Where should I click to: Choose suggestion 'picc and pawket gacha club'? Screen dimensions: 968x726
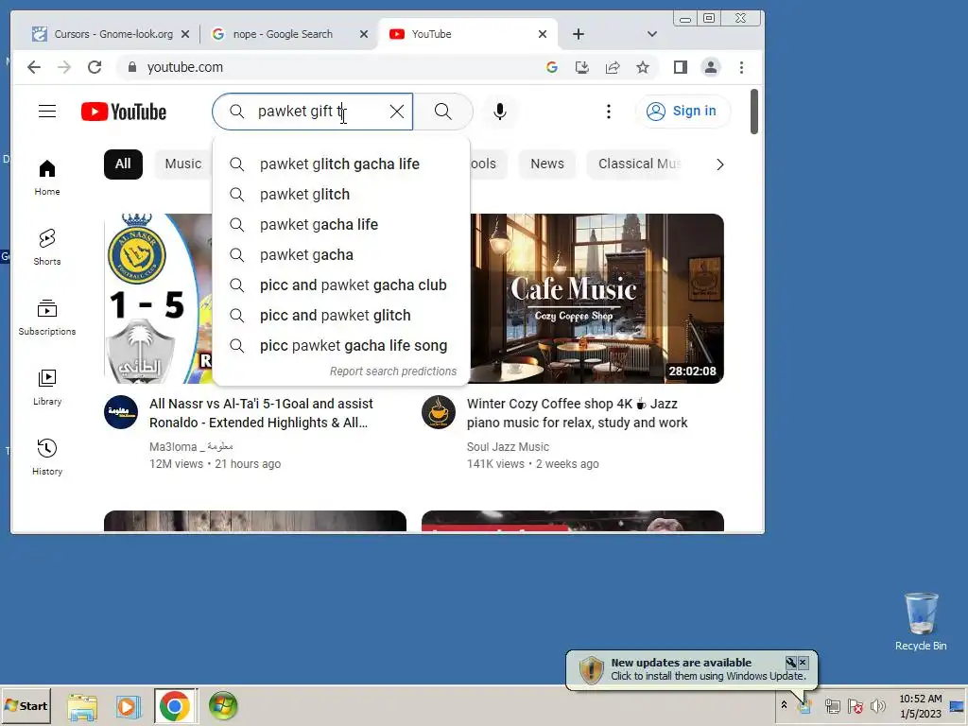[x=340, y=285]
